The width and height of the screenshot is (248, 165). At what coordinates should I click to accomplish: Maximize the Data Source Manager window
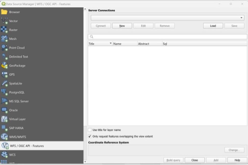(x=231, y=4)
